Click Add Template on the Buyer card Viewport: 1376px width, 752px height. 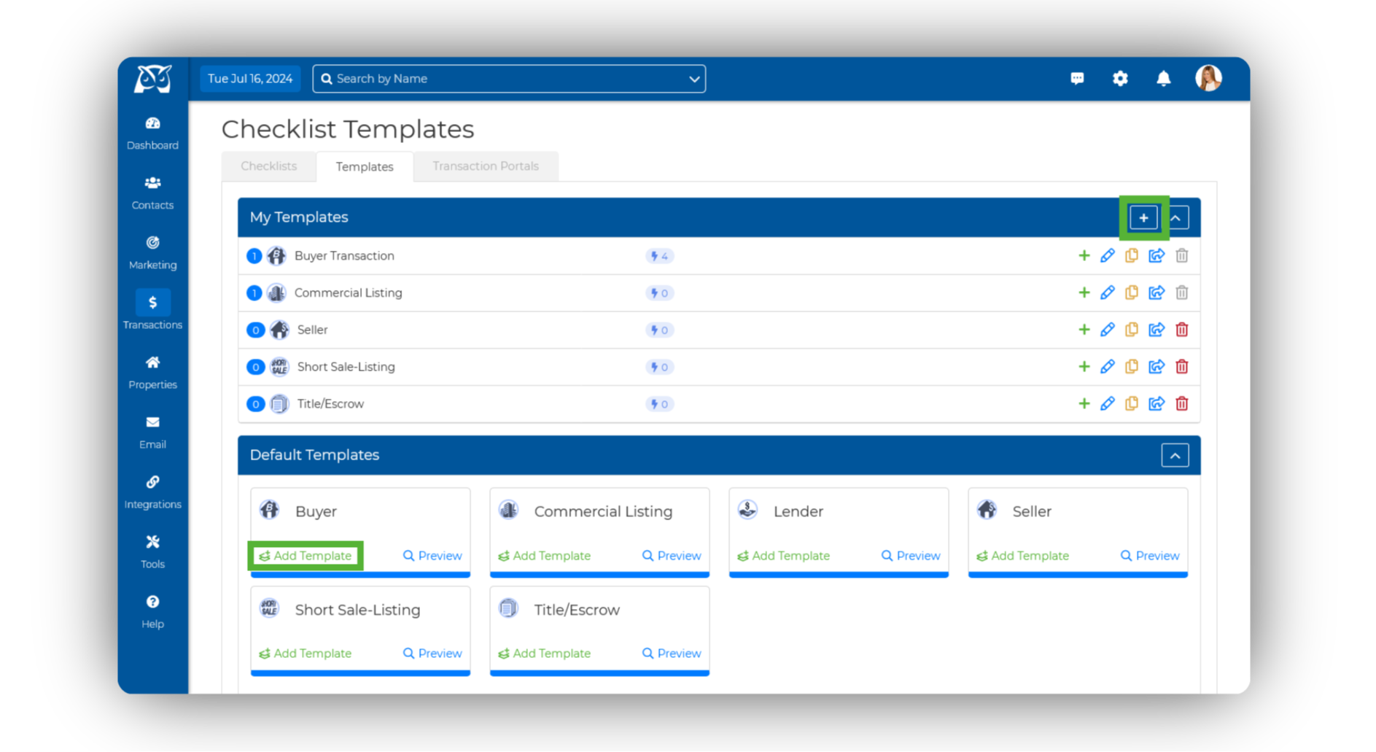[x=306, y=556]
